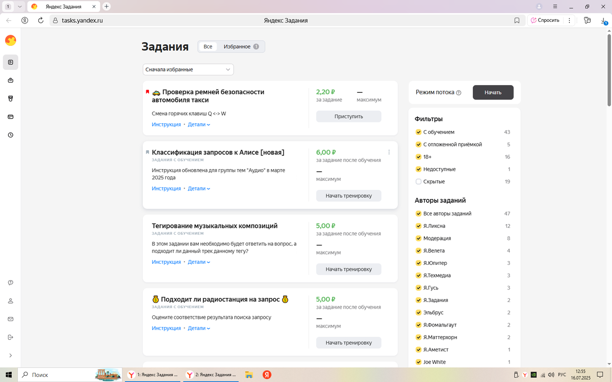612x382 pixels.
Task: Click the browser profile avatar icon
Action: [539, 7]
